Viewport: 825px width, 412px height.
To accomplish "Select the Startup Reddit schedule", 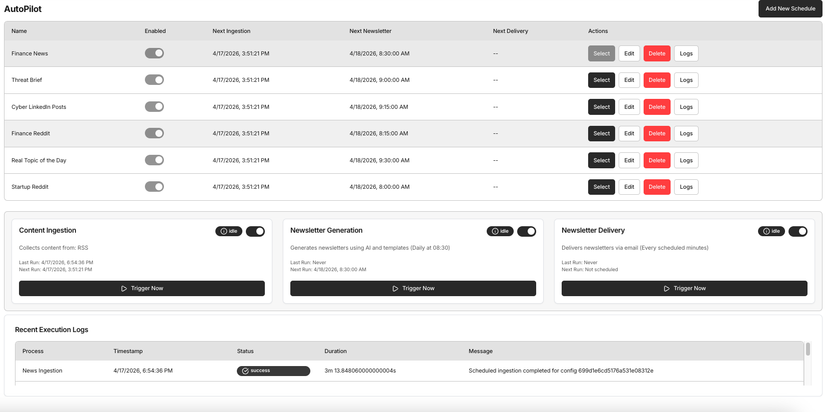I will coord(602,187).
